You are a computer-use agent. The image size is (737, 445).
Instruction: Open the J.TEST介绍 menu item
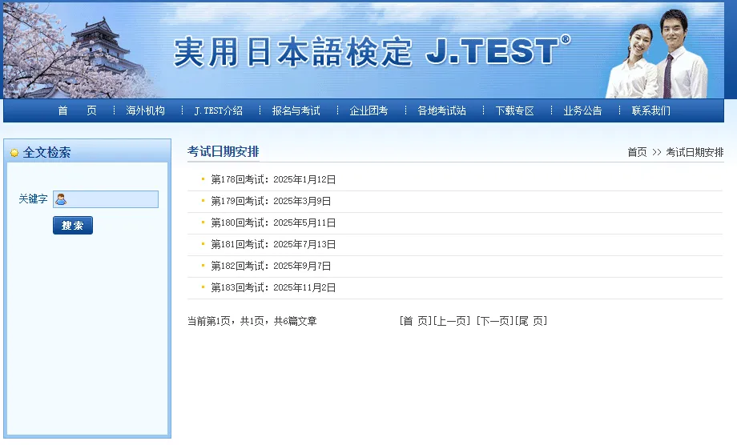(219, 110)
